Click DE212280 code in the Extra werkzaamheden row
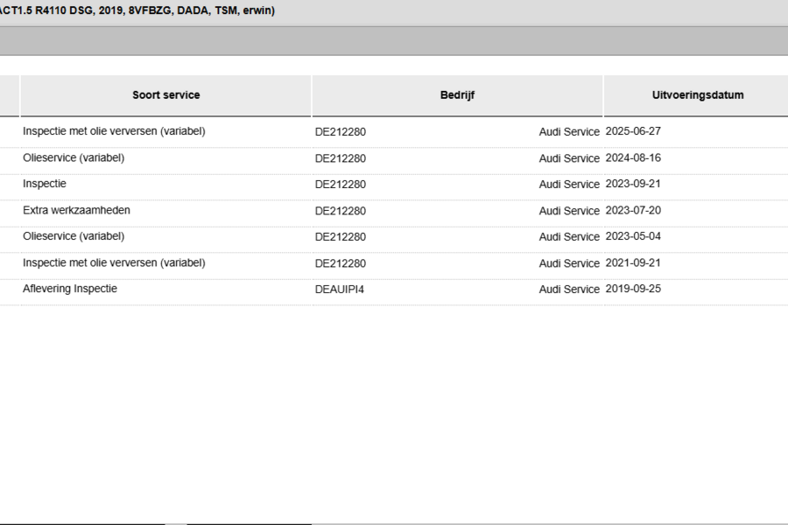Screen dimensions: 788x525 [x=341, y=211]
